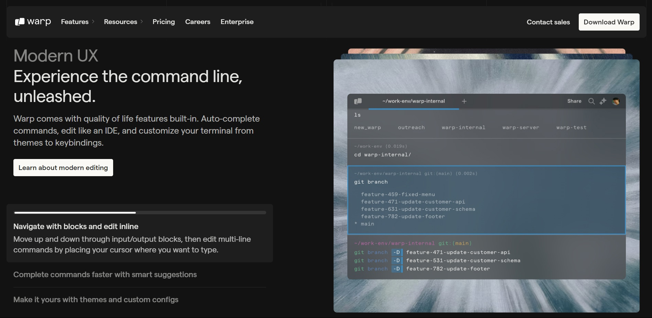Click the 'ls' command text
Viewport: 652px width, 318px height.
point(358,115)
